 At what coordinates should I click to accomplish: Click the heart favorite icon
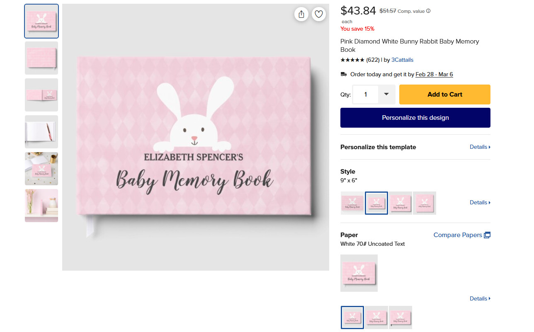pos(319,14)
